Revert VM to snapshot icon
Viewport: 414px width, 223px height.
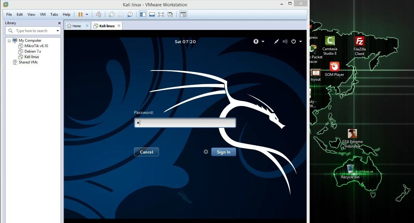[121, 14]
